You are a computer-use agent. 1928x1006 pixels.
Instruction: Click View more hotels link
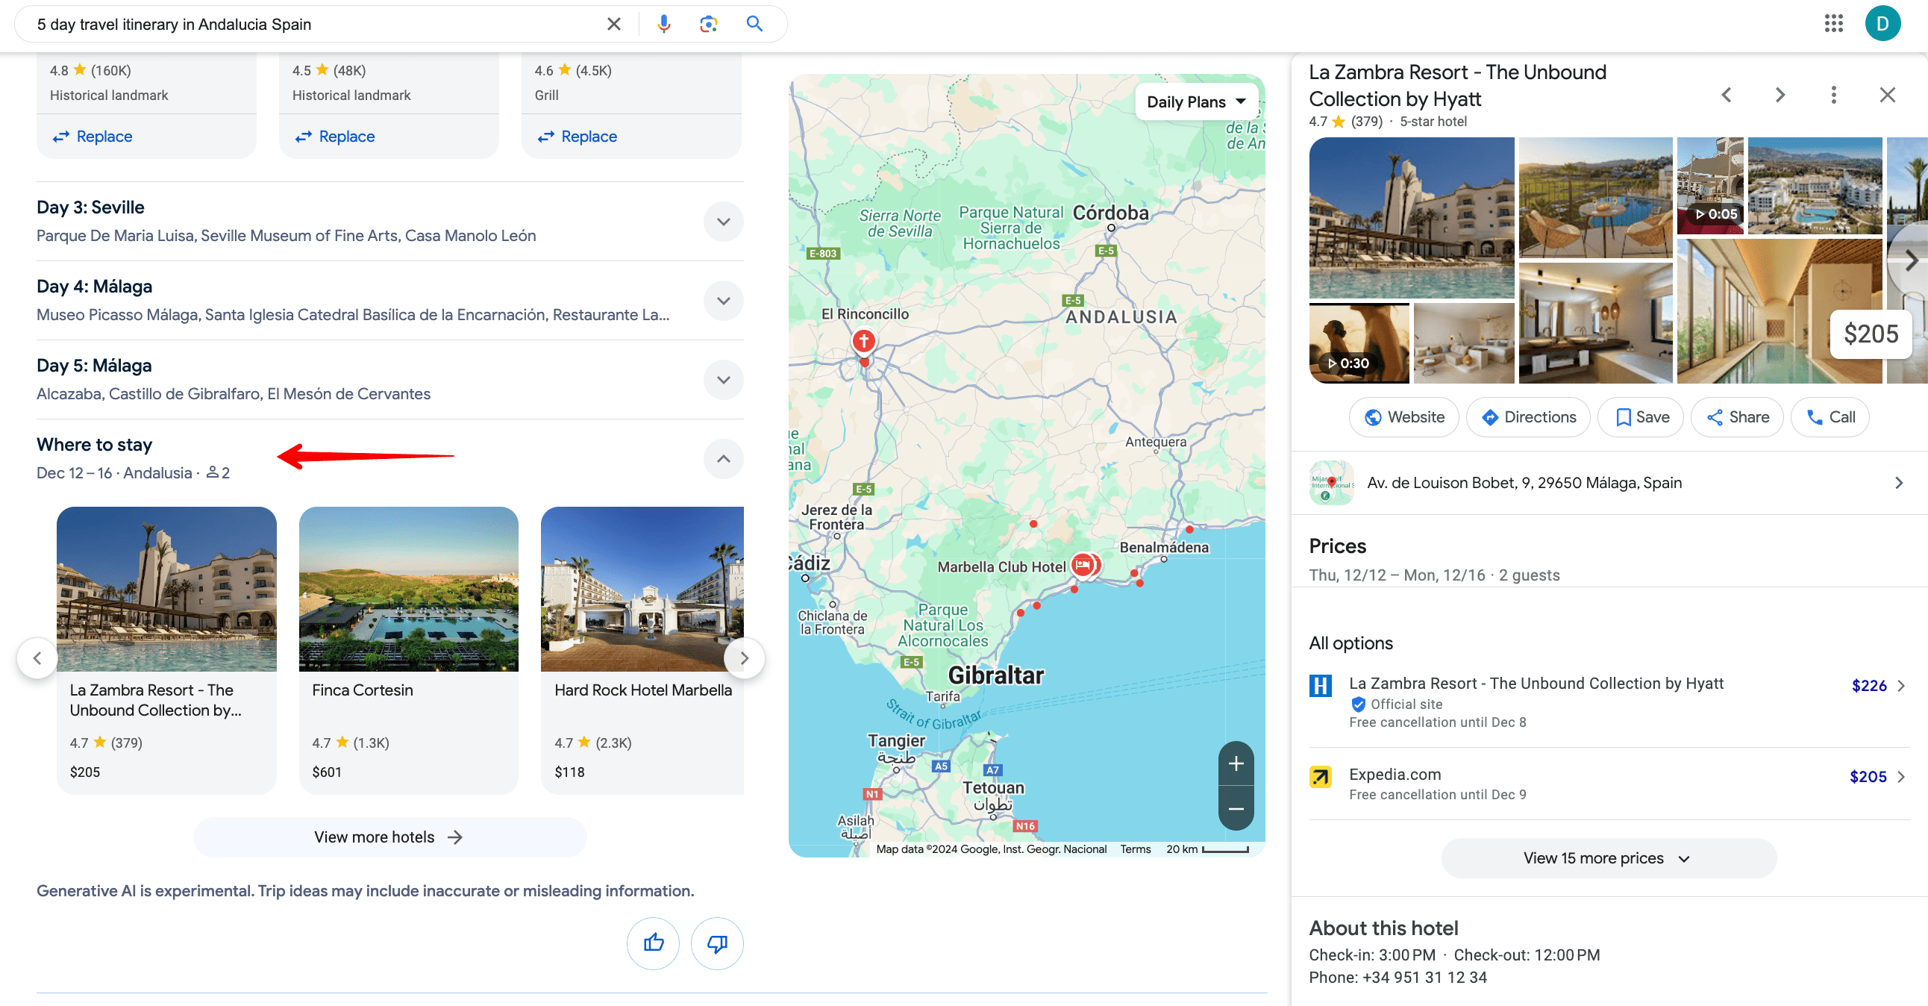388,837
